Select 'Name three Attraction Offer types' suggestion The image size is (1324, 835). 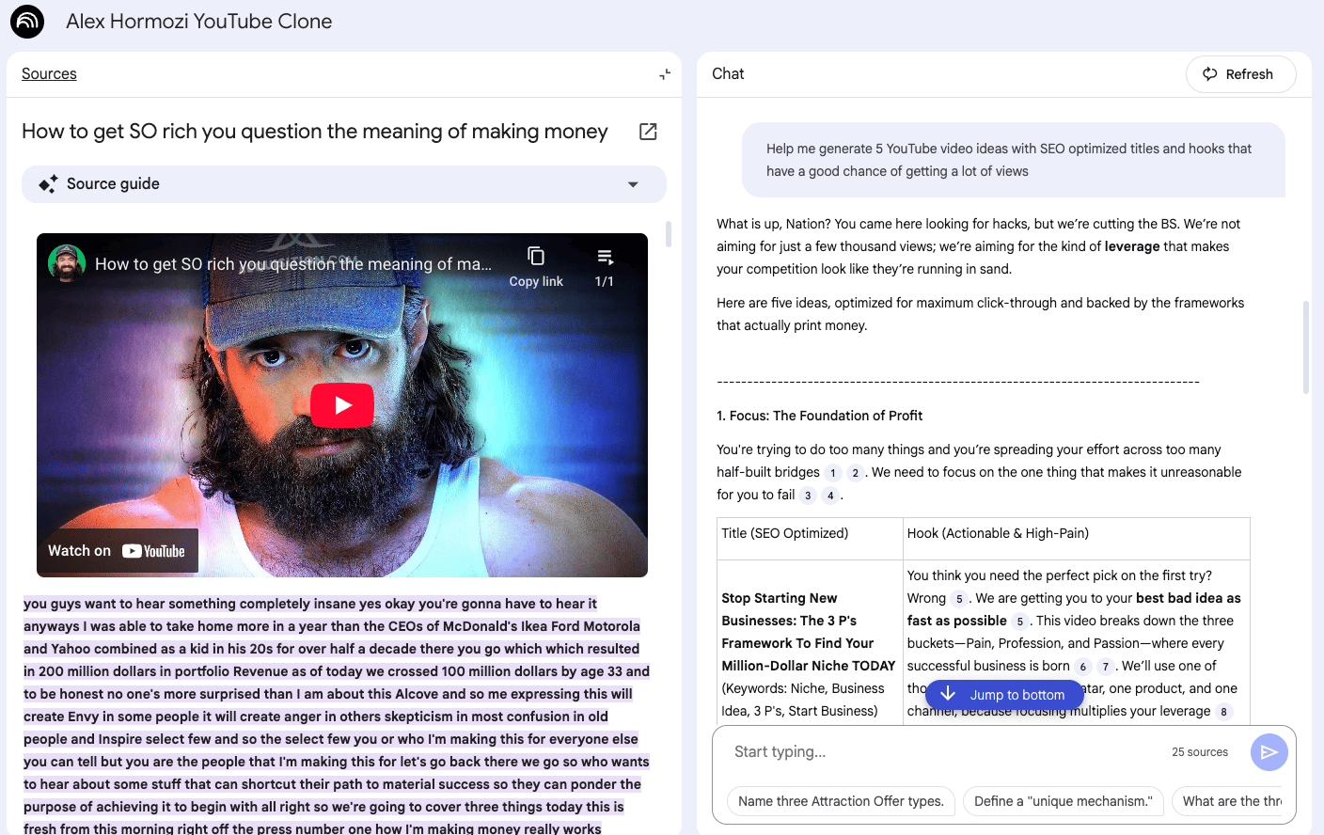pyautogui.click(x=841, y=801)
